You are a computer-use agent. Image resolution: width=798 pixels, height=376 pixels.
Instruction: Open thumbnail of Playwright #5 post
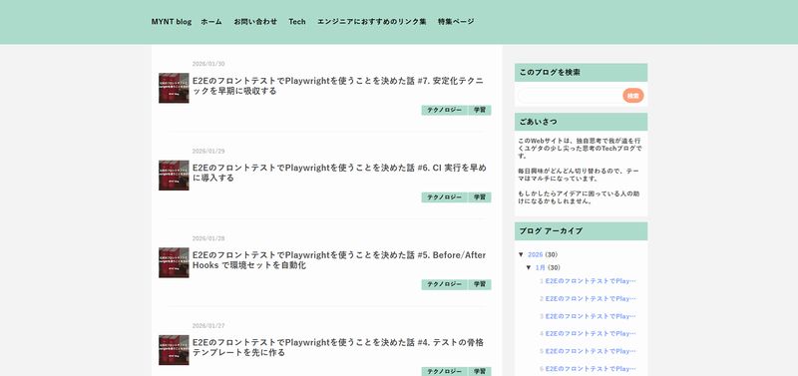pyautogui.click(x=174, y=262)
